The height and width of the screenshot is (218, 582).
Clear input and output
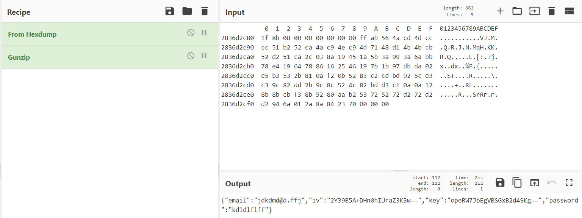pos(552,11)
